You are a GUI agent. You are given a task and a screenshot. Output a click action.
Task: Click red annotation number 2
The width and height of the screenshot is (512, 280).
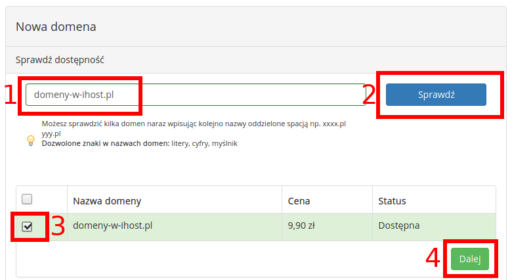[x=369, y=95]
